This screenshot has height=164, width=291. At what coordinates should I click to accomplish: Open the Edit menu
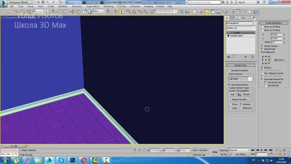tap(12, 6)
